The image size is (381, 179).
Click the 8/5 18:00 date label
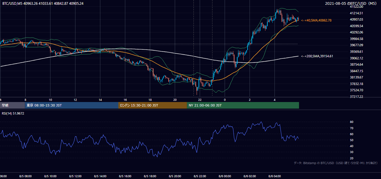click(x=150, y=176)
